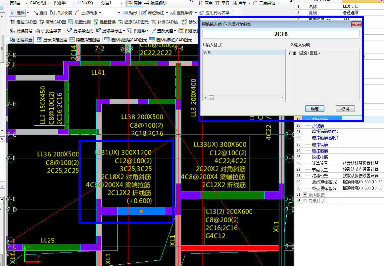Toggle the 属性 properties panel button
The height and width of the screenshot is (266, 384).
click(134, 3)
